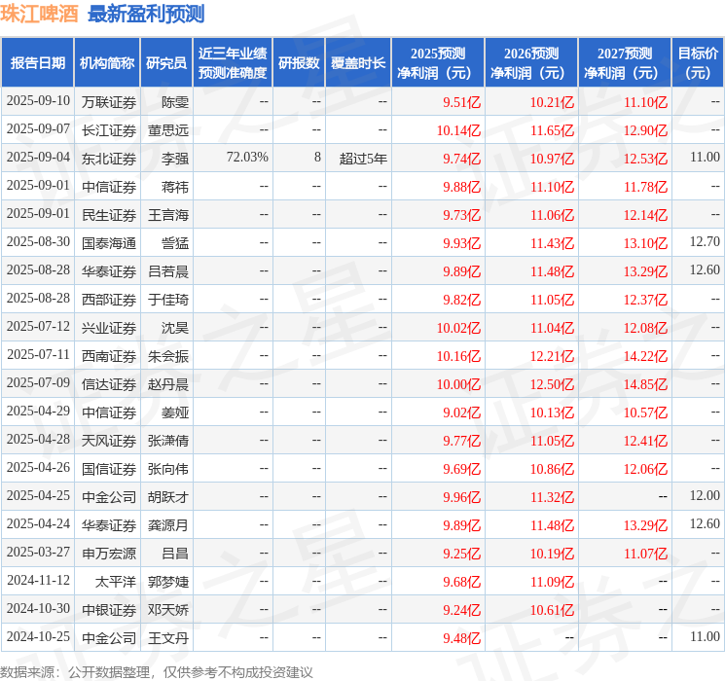Select the 国泰海通 institution cell
The width and height of the screenshot is (725, 681).
coord(109,243)
